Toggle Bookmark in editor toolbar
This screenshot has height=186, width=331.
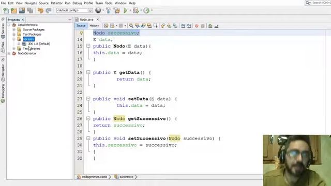click(x=175, y=26)
